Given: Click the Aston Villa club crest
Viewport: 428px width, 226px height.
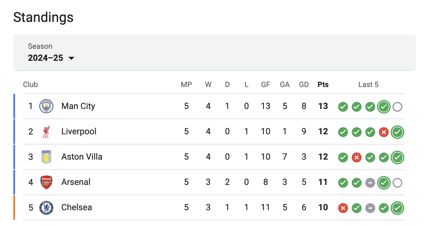Looking at the screenshot, I should (x=46, y=157).
